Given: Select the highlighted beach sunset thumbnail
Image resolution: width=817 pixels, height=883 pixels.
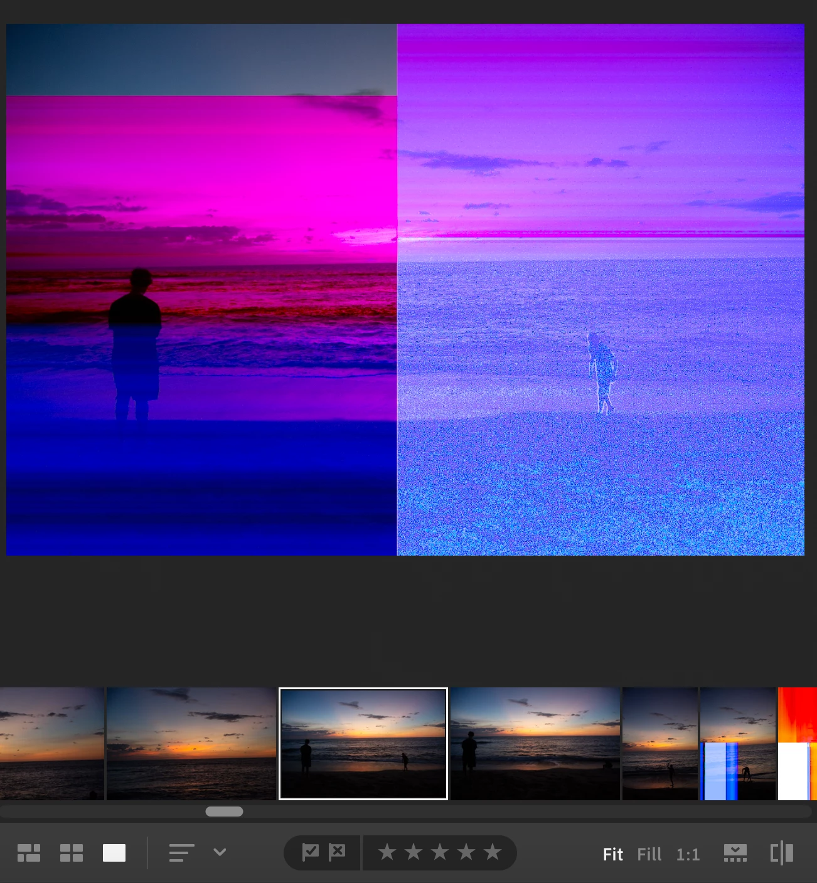Looking at the screenshot, I should tap(363, 744).
